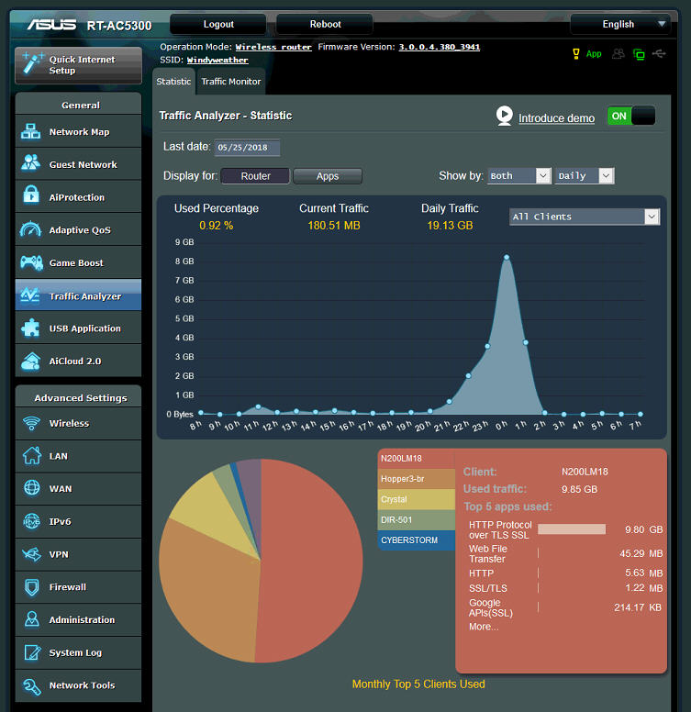
Task: Click the Guest Network icon
Action: [x=30, y=165]
